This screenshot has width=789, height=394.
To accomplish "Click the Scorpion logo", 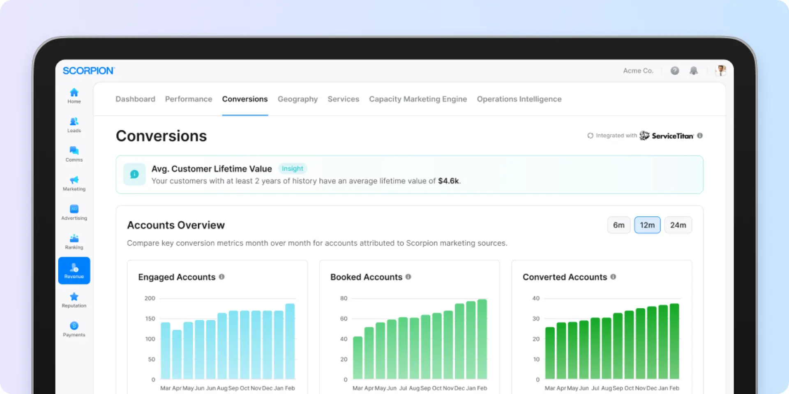I will [88, 71].
